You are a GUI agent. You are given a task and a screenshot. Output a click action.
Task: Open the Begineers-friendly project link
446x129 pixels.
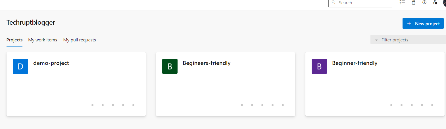click(x=207, y=63)
